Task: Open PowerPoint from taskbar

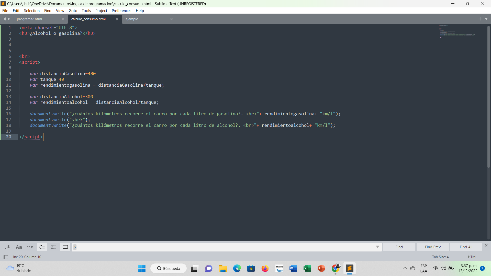Action: click(x=321, y=269)
